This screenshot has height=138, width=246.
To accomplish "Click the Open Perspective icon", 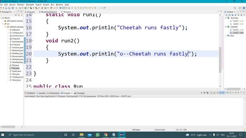I will click(x=240, y=8).
